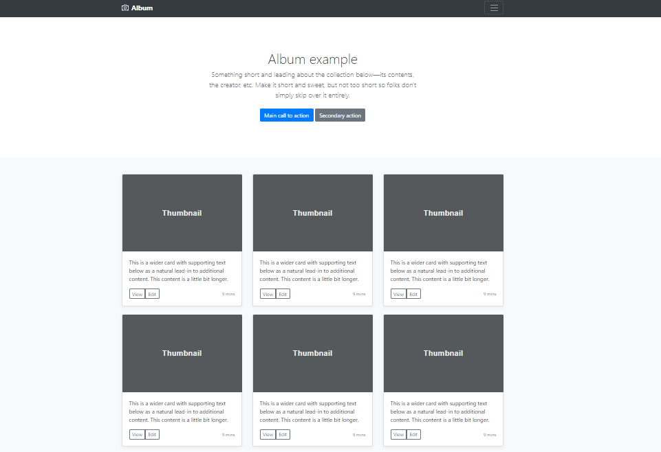Click the 9 mins label on first card
This screenshot has width=661, height=452.
click(228, 293)
